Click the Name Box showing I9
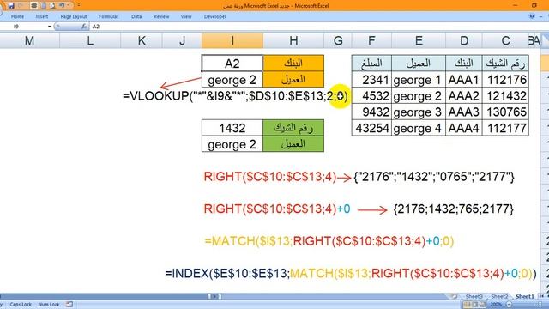 click(x=24, y=27)
